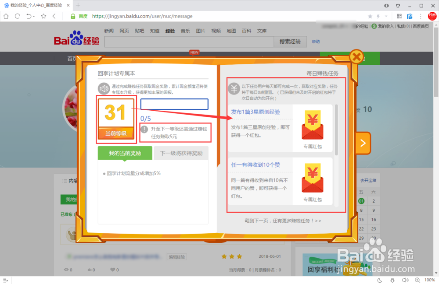Close the orange book popup
This screenshot has width=439, height=284.
[356, 57]
